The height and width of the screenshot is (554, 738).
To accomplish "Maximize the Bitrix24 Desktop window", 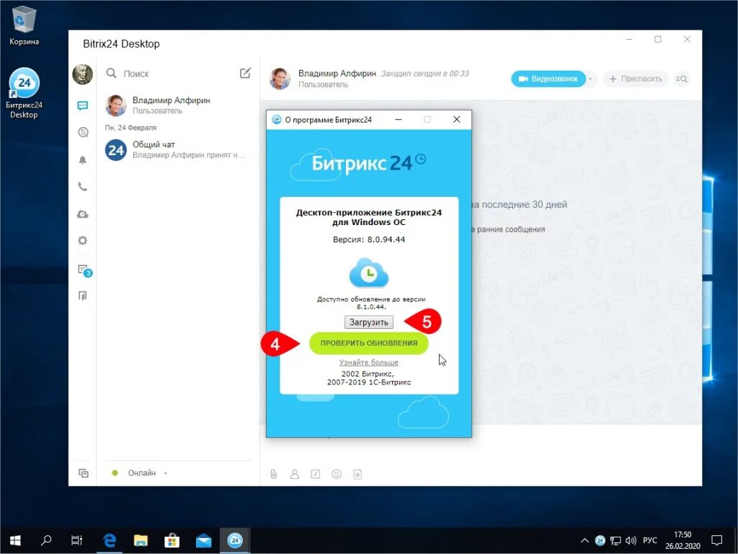I will (658, 40).
